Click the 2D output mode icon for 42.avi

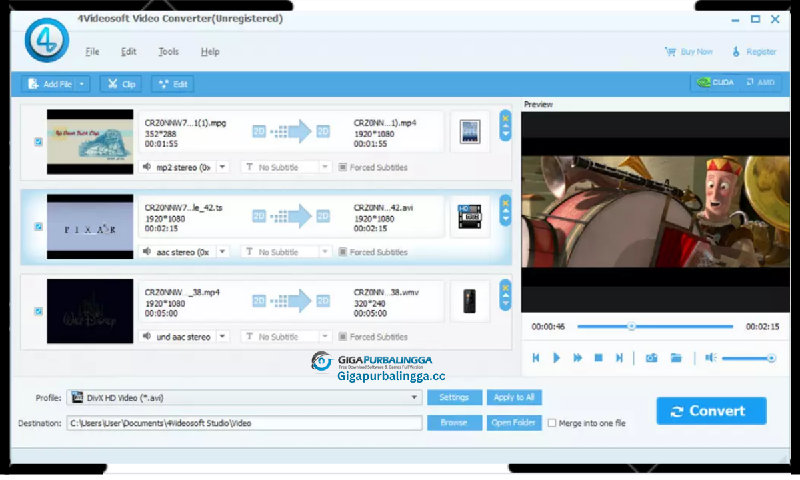coord(323,216)
